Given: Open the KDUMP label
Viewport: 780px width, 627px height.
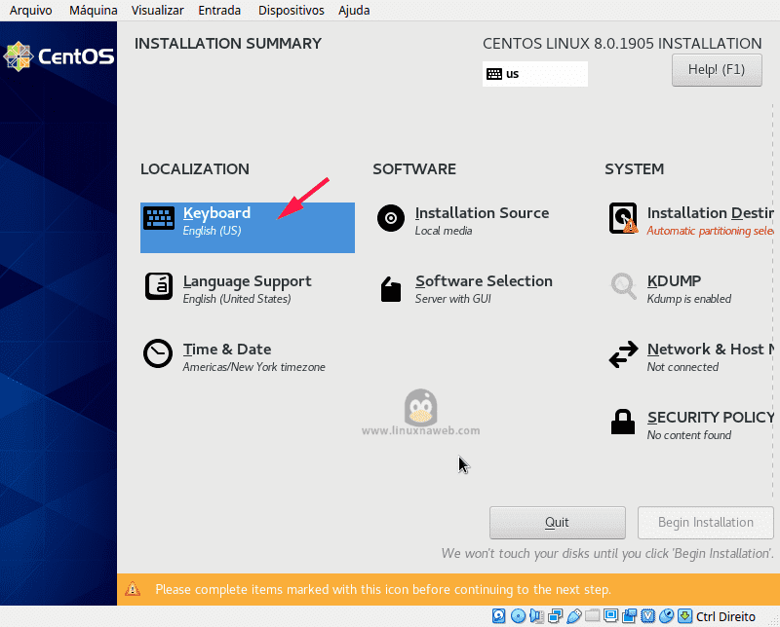Looking at the screenshot, I should [674, 281].
